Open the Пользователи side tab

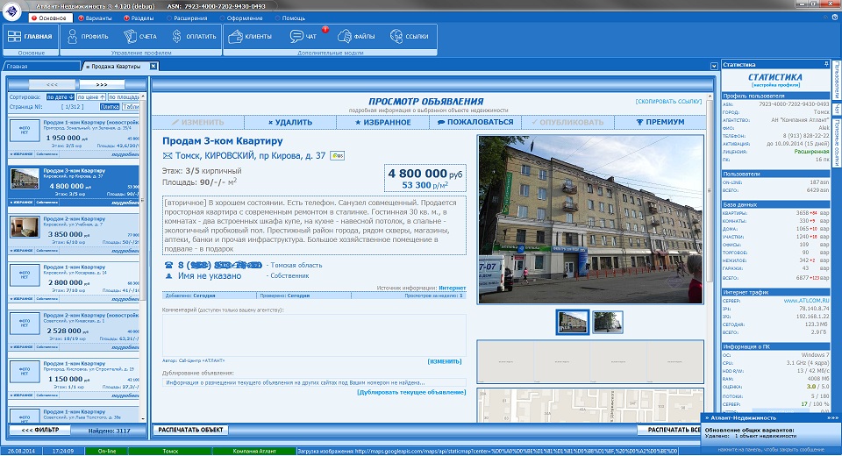pos(837,80)
